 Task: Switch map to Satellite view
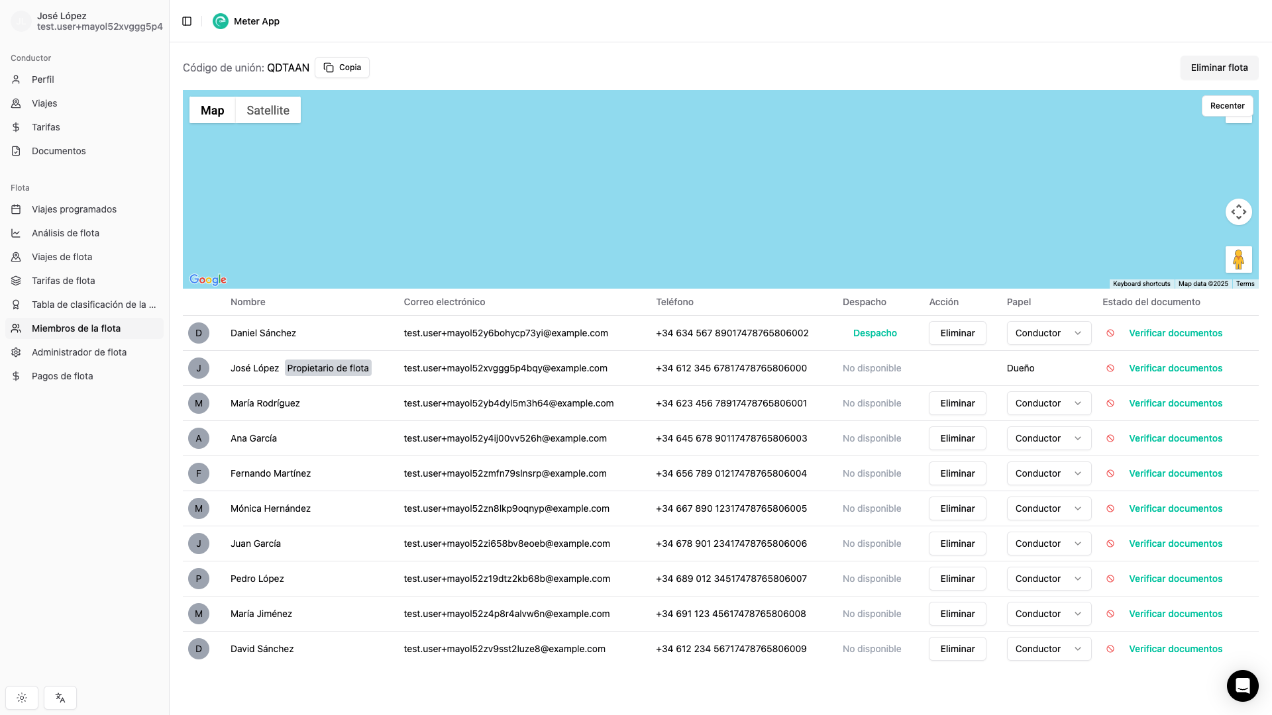(x=268, y=111)
